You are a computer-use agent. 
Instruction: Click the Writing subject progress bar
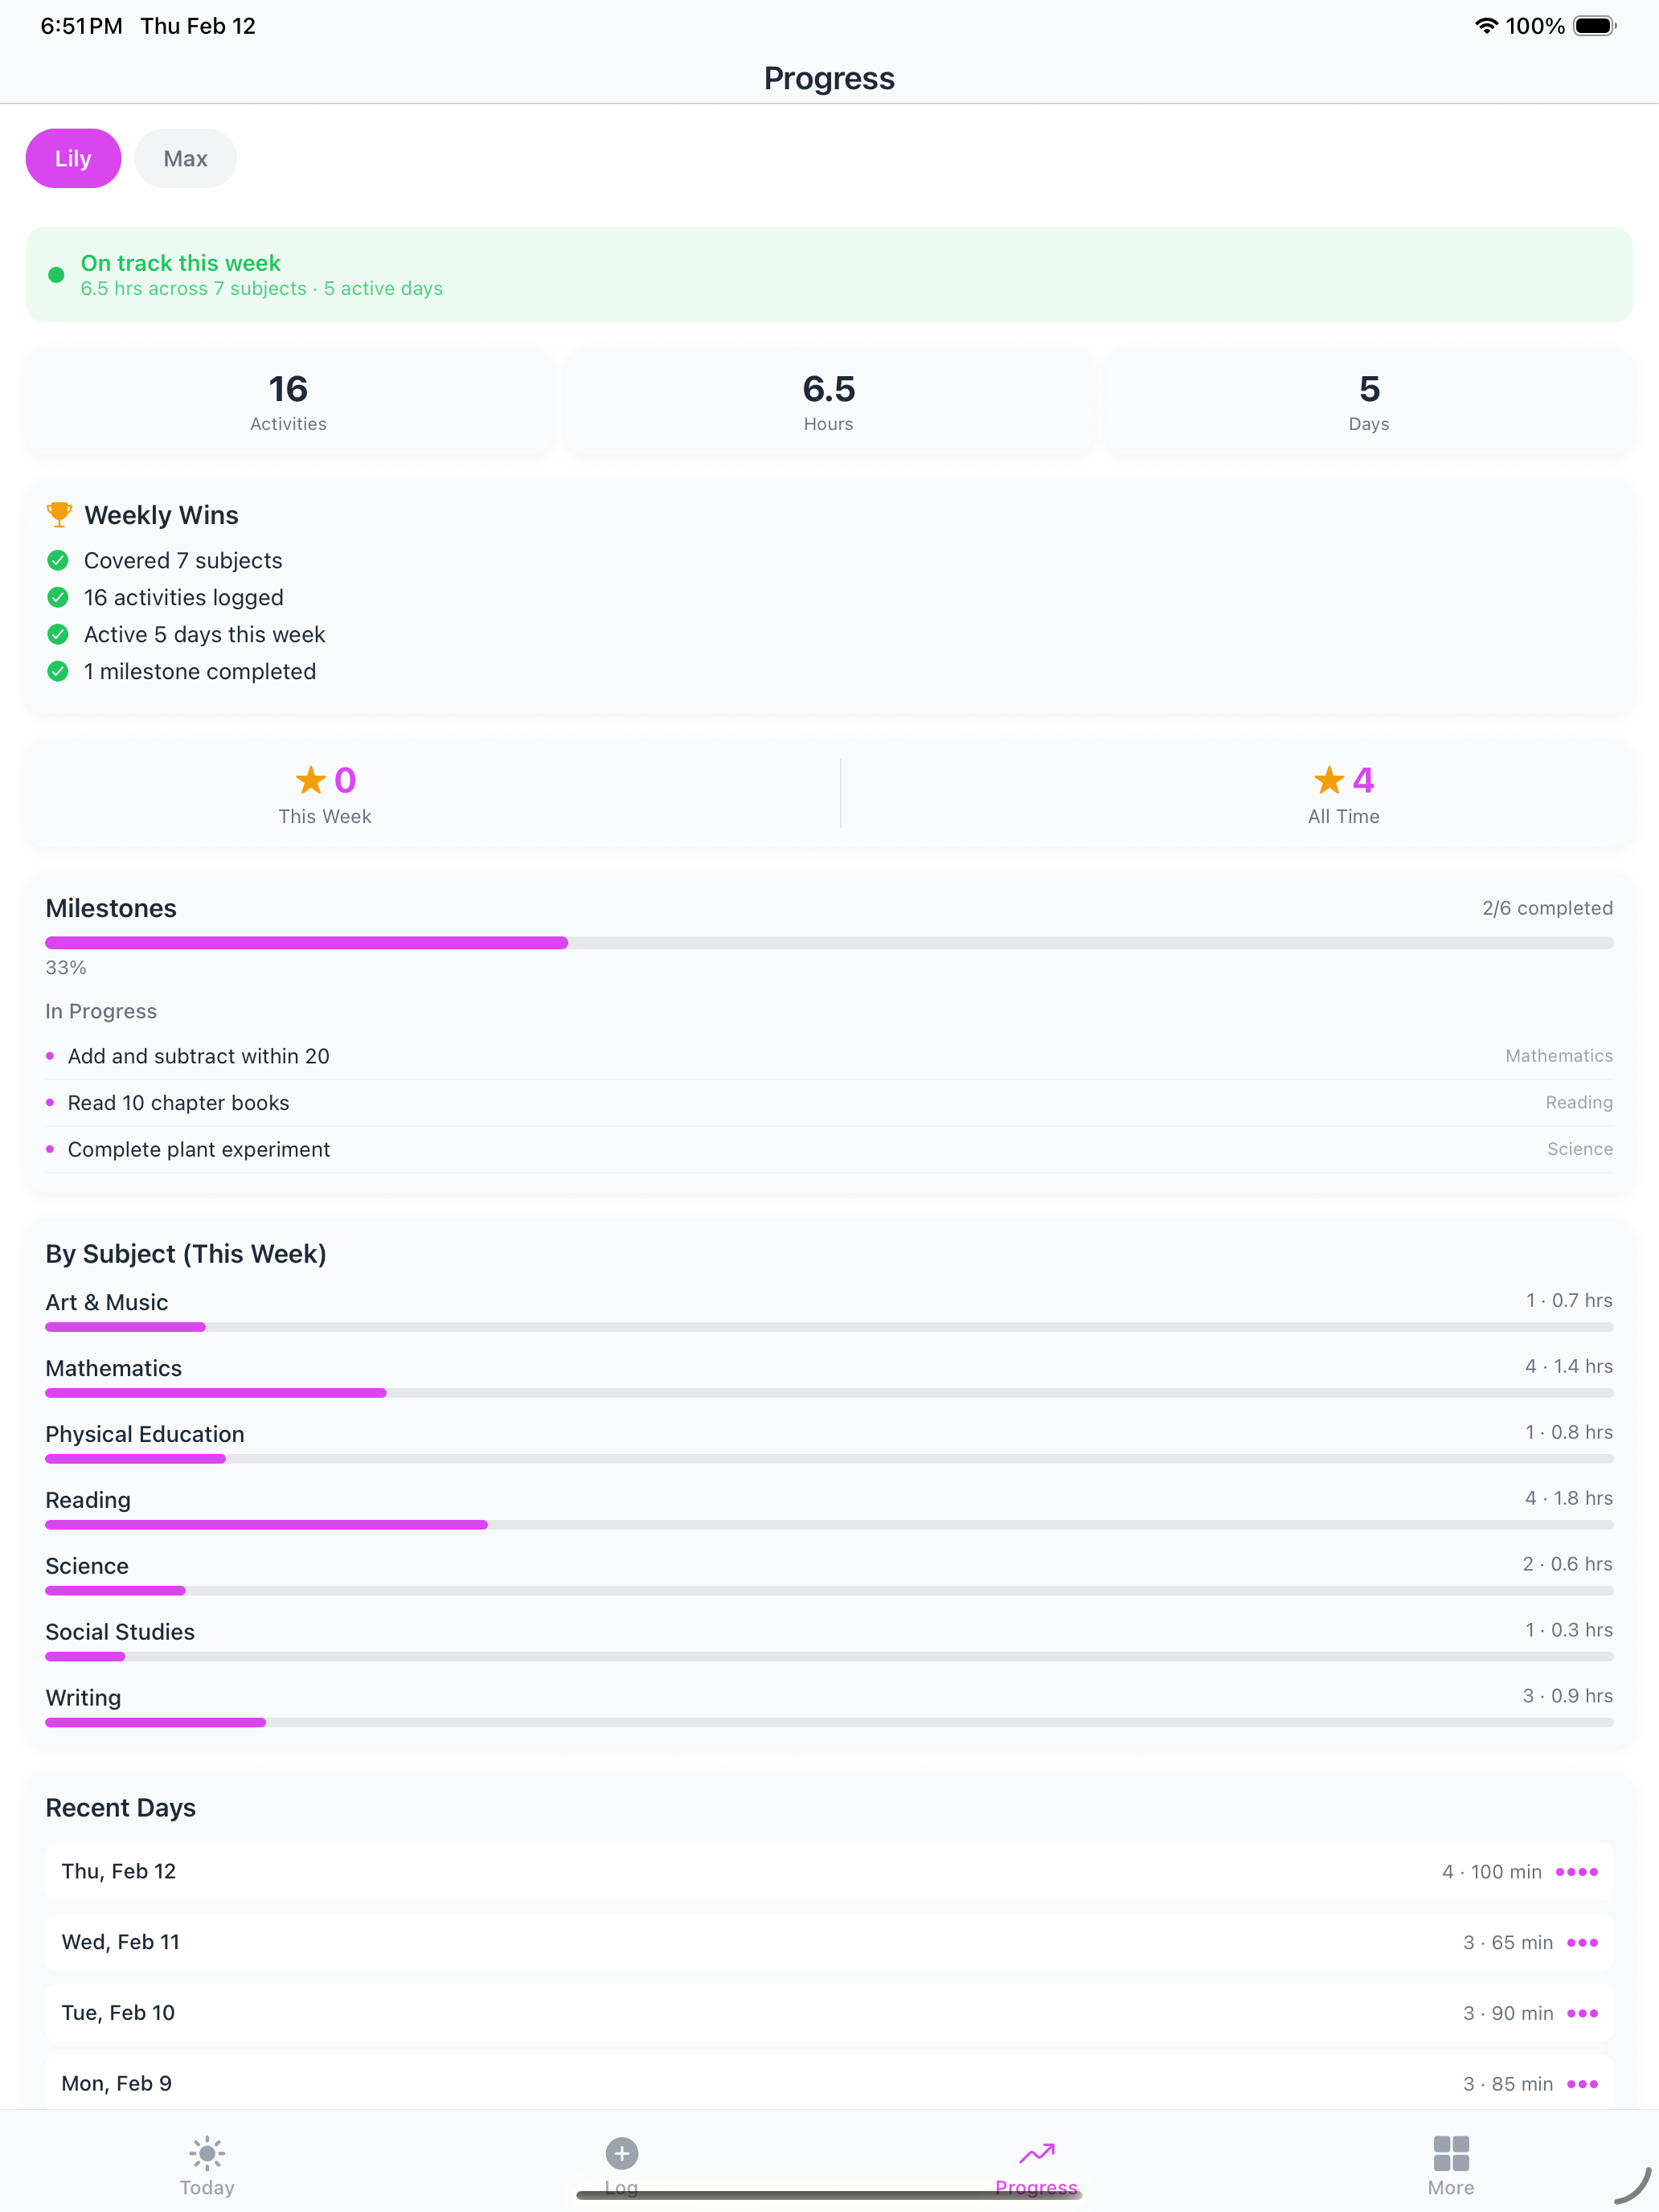(x=829, y=1723)
